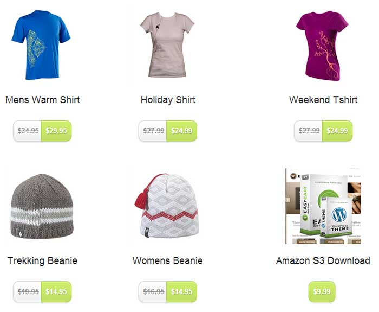
Task: Click Holiday Shirt $24.99 price button
Action: point(182,131)
